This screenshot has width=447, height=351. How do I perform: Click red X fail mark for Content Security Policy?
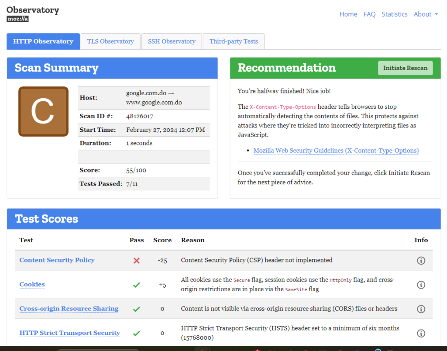tap(137, 260)
